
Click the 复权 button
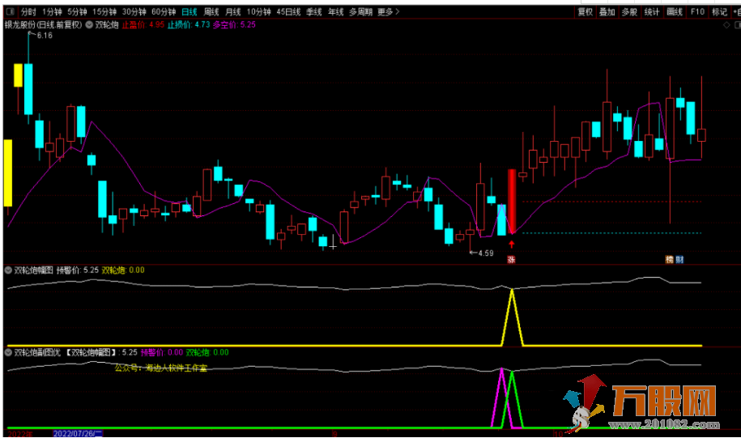coord(584,12)
